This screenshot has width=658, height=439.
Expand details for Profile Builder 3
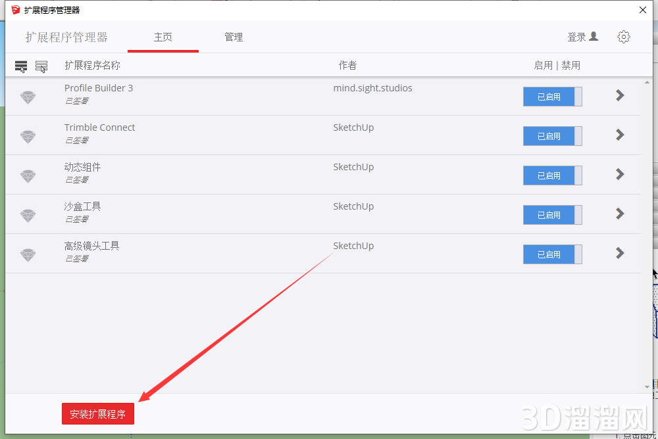pyautogui.click(x=619, y=95)
